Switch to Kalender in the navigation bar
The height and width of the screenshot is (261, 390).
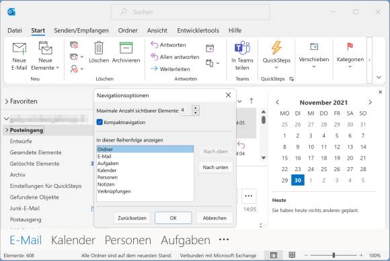73,240
